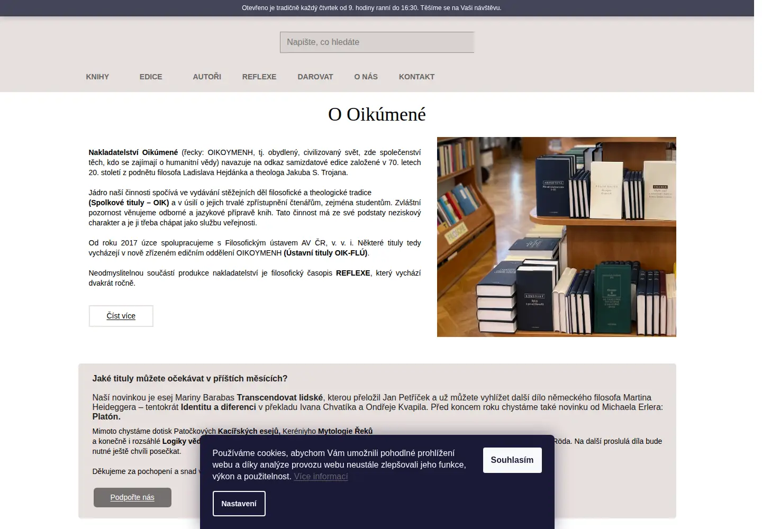Click the bold 'REFLEXE' word in the paragraph
The image size is (762, 529).
point(353,273)
